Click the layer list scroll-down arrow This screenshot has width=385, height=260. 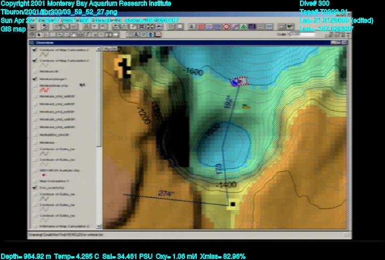(x=100, y=228)
